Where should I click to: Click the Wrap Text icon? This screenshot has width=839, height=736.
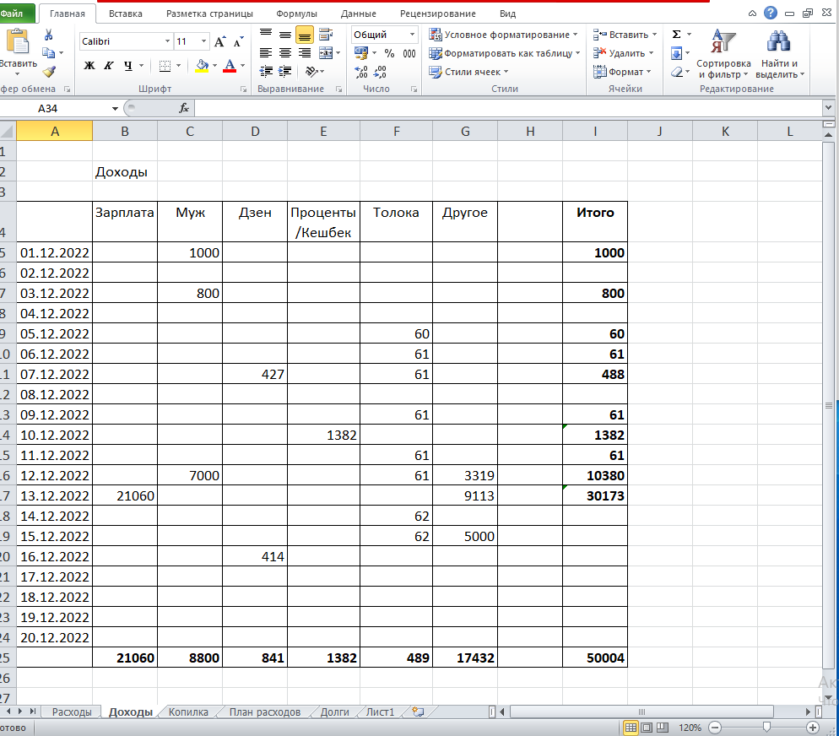(325, 35)
